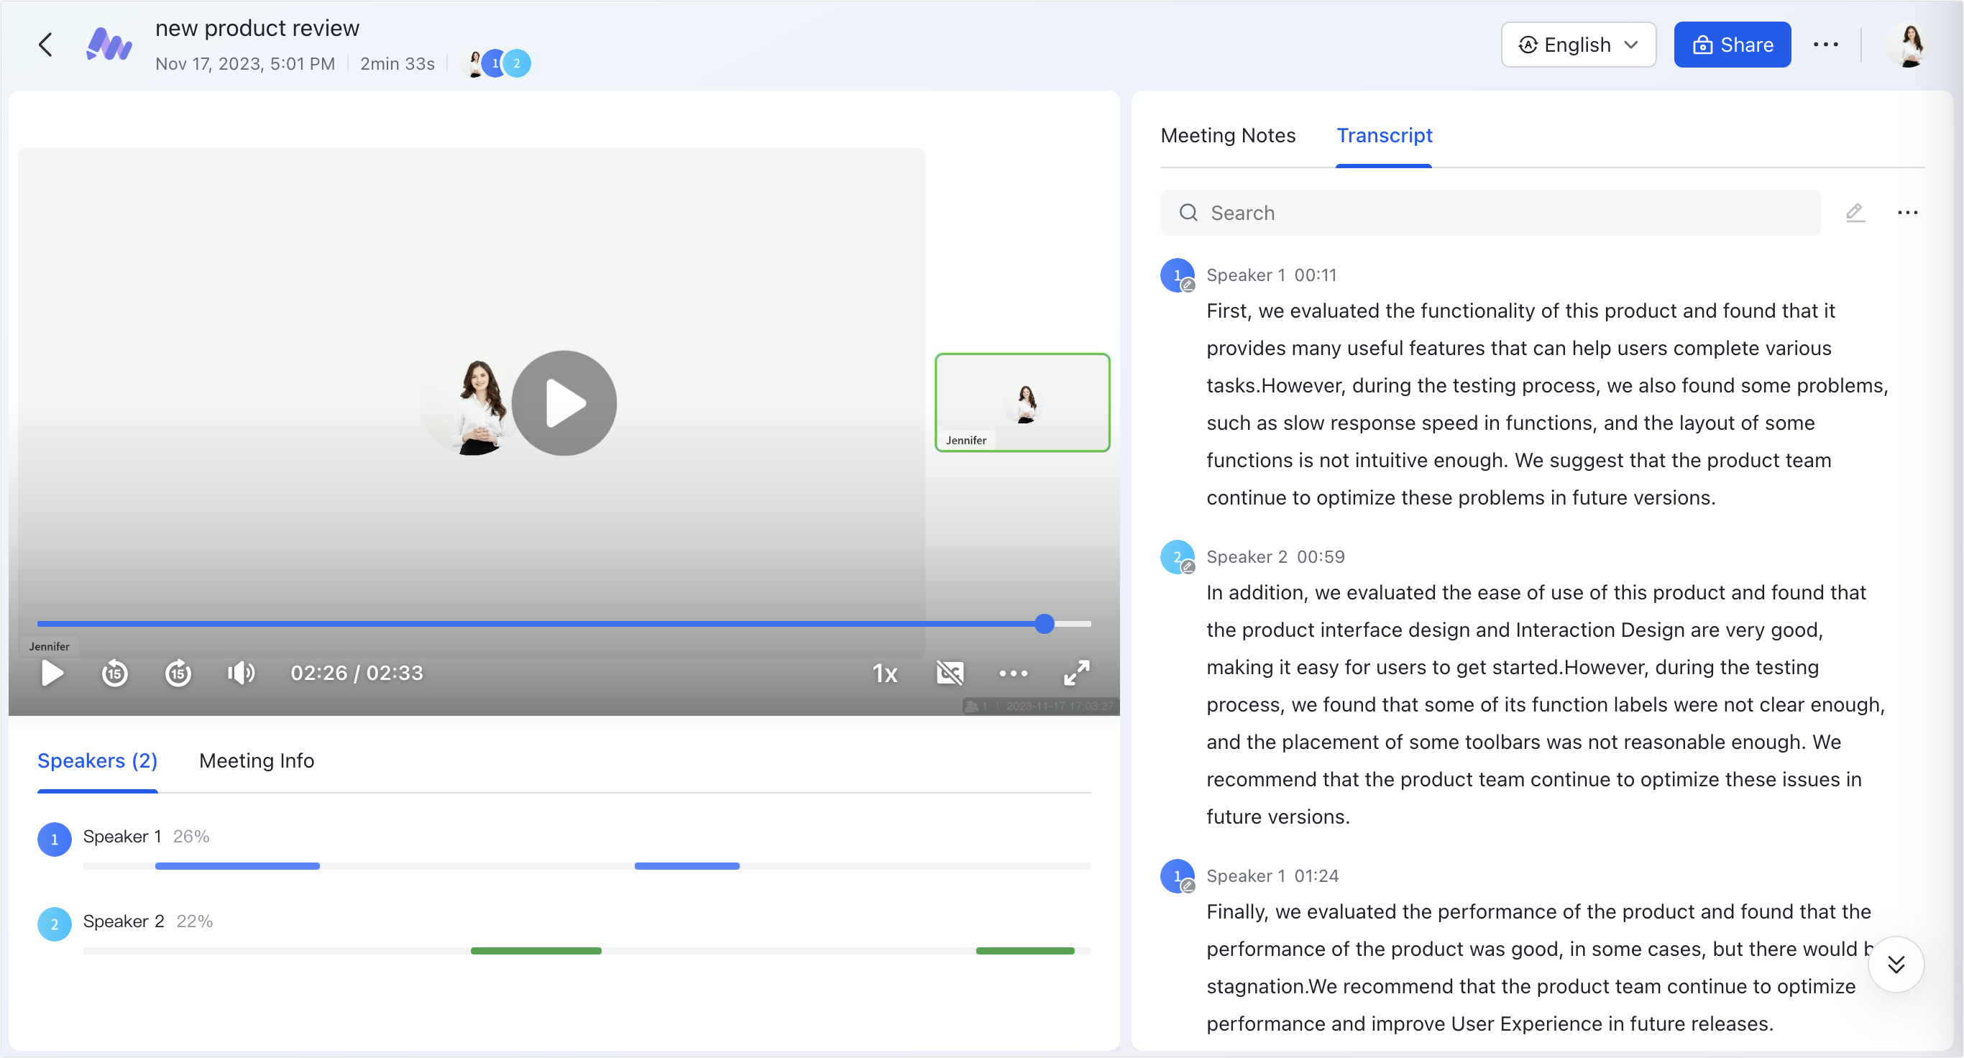
Task: Click the transcript Search field
Action: (1487, 213)
